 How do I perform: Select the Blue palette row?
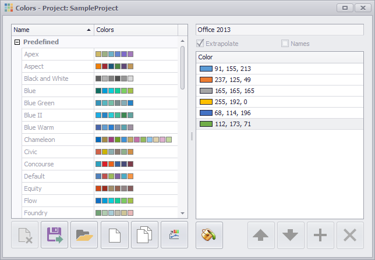click(x=100, y=91)
